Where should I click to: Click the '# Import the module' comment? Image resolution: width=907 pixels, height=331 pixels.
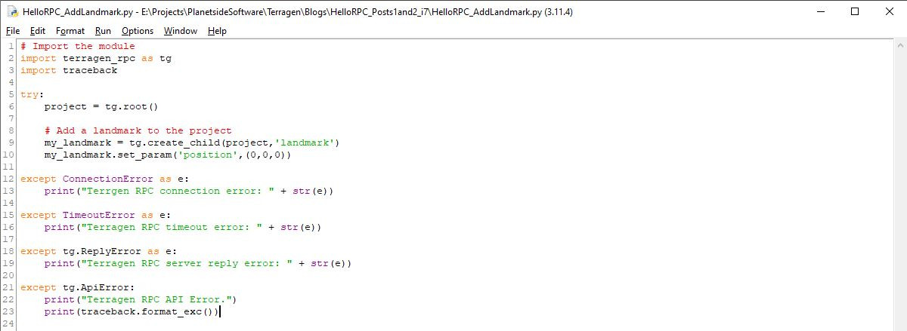click(78, 46)
